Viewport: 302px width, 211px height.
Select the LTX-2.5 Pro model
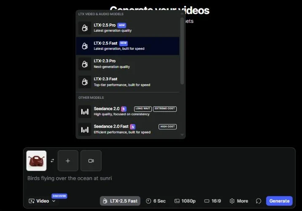[x=127, y=28]
